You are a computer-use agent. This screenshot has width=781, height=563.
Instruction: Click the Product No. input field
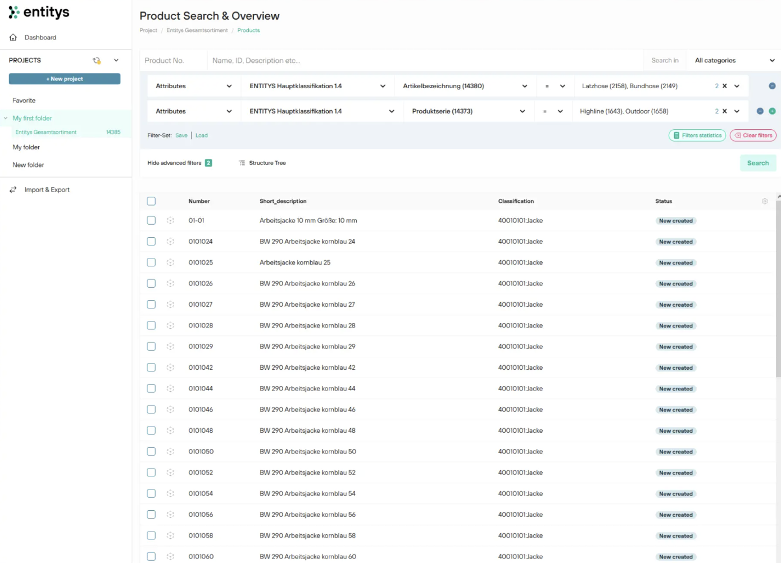tap(173, 61)
